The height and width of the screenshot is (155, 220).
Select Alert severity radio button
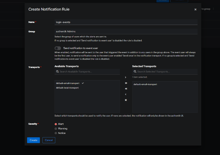[x=56, y=124]
